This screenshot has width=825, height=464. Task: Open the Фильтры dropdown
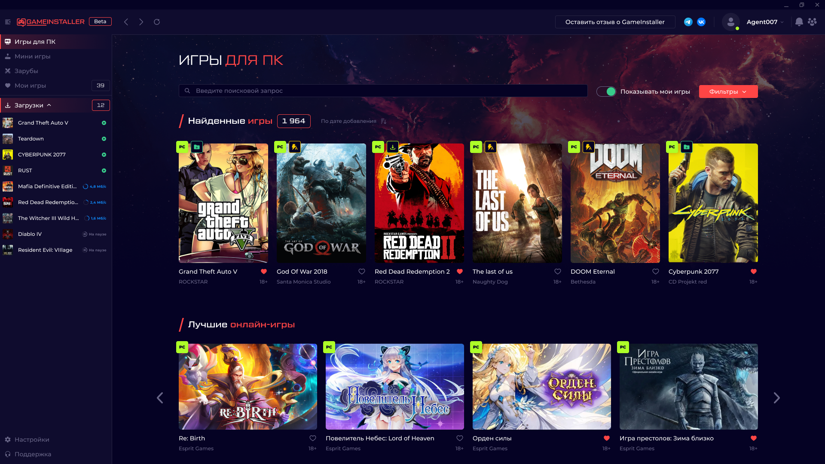coord(728,92)
